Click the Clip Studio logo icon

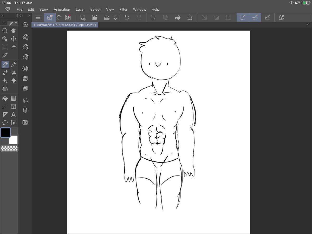[x=8, y=9]
